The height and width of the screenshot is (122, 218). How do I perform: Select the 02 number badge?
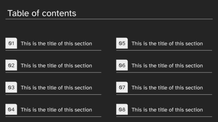pyautogui.click(x=11, y=66)
